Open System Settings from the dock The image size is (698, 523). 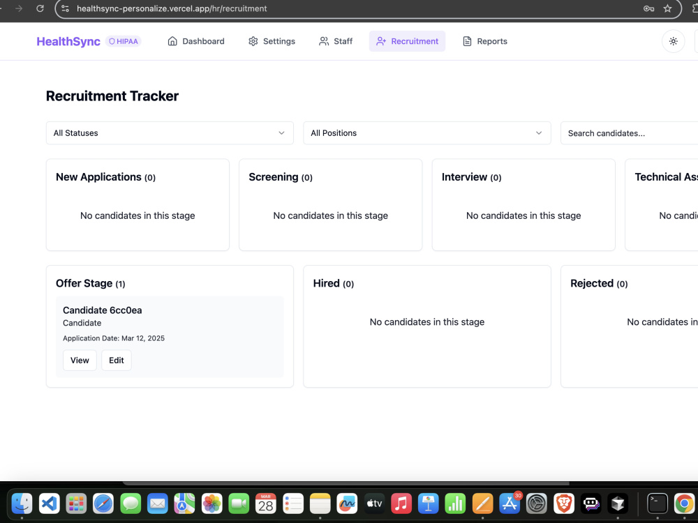[537, 504]
